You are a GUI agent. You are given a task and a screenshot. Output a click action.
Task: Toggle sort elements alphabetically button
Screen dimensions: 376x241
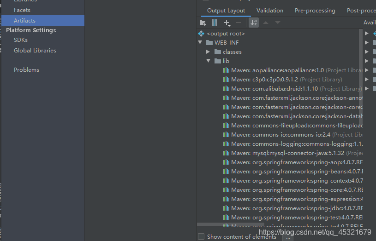point(254,23)
